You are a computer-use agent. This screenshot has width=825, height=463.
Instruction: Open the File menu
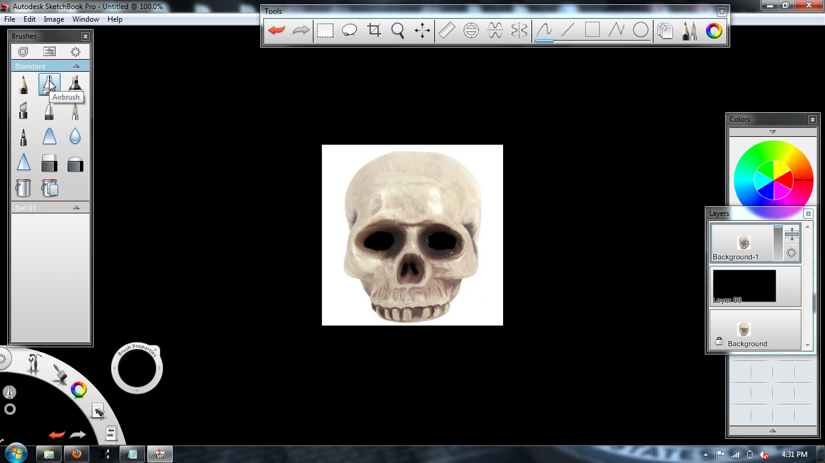10,19
